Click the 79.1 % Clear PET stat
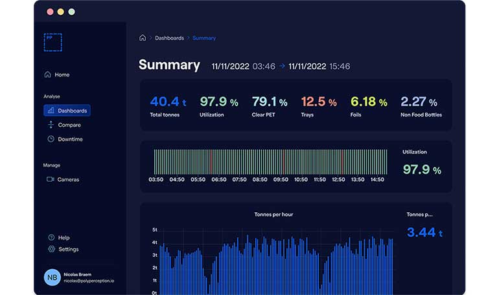The width and height of the screenshot is (499, 295). (x=270, y=106)
